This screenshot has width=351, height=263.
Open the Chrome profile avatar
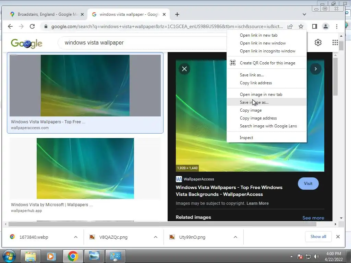326,26
